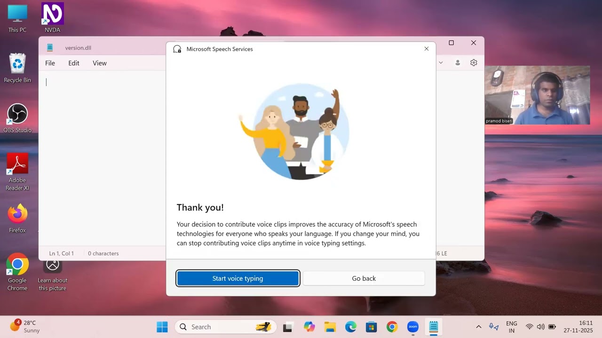Click the 0 characters status entry
602x338 pixels.
tap(103, 253)
